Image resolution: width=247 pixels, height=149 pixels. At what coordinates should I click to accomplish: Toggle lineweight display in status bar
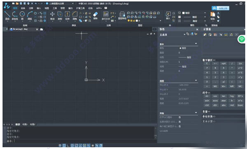[x=93, y=145]
